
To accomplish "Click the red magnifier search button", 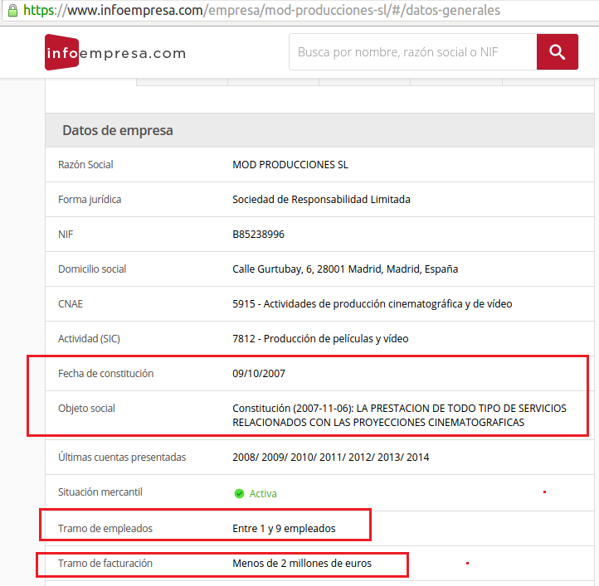I will pyautogui.click(x=557, y=52).
